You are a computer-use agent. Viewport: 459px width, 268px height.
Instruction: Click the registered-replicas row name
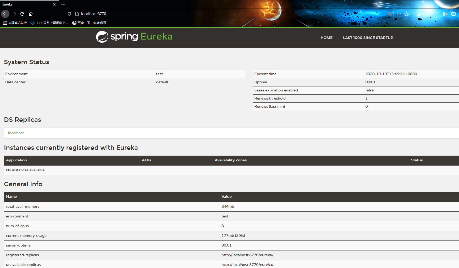pos(23,255)
